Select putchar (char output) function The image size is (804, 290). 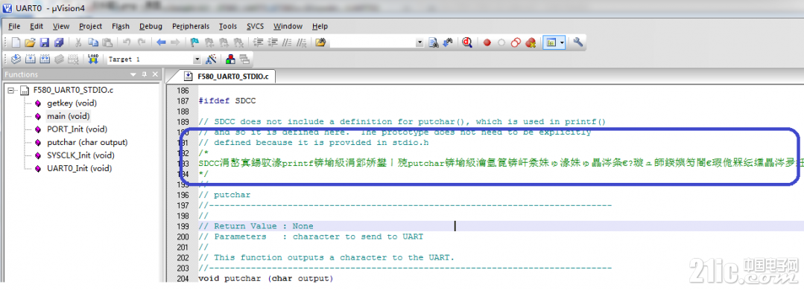click(x=87, y=142)
